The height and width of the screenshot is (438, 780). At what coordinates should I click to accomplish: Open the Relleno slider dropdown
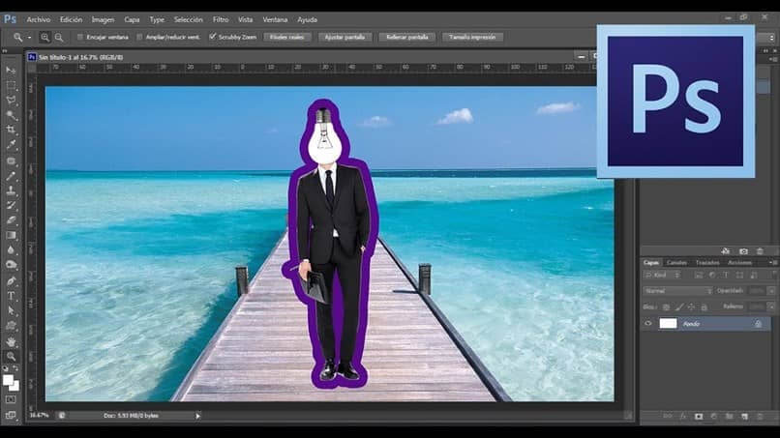(x=771, y=307)
